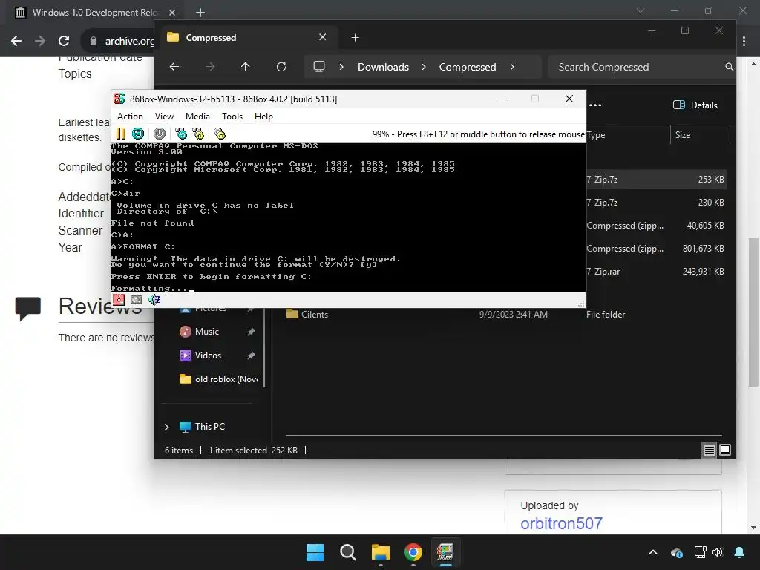Switch Explorer to large thumbnails view
The image size is (760, 570).
tap(725, 451)
